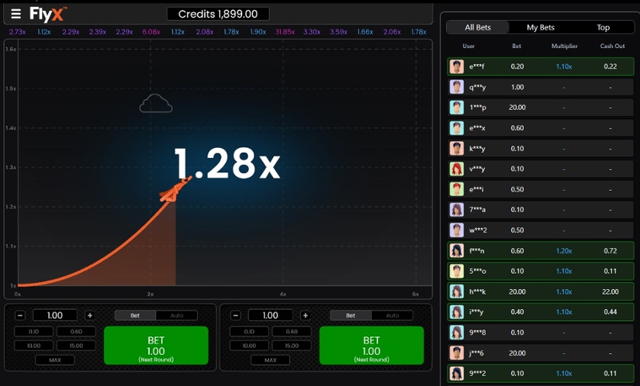Click avatar icon of user e***f
The width and height of the screenshot is (640, 386).
pyautogui.click(x=457, y=66)
